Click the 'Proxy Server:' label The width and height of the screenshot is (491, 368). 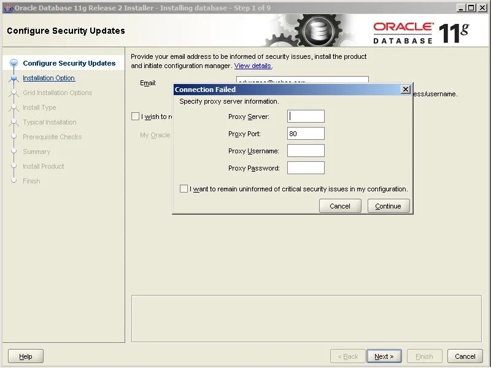point(249,117)
